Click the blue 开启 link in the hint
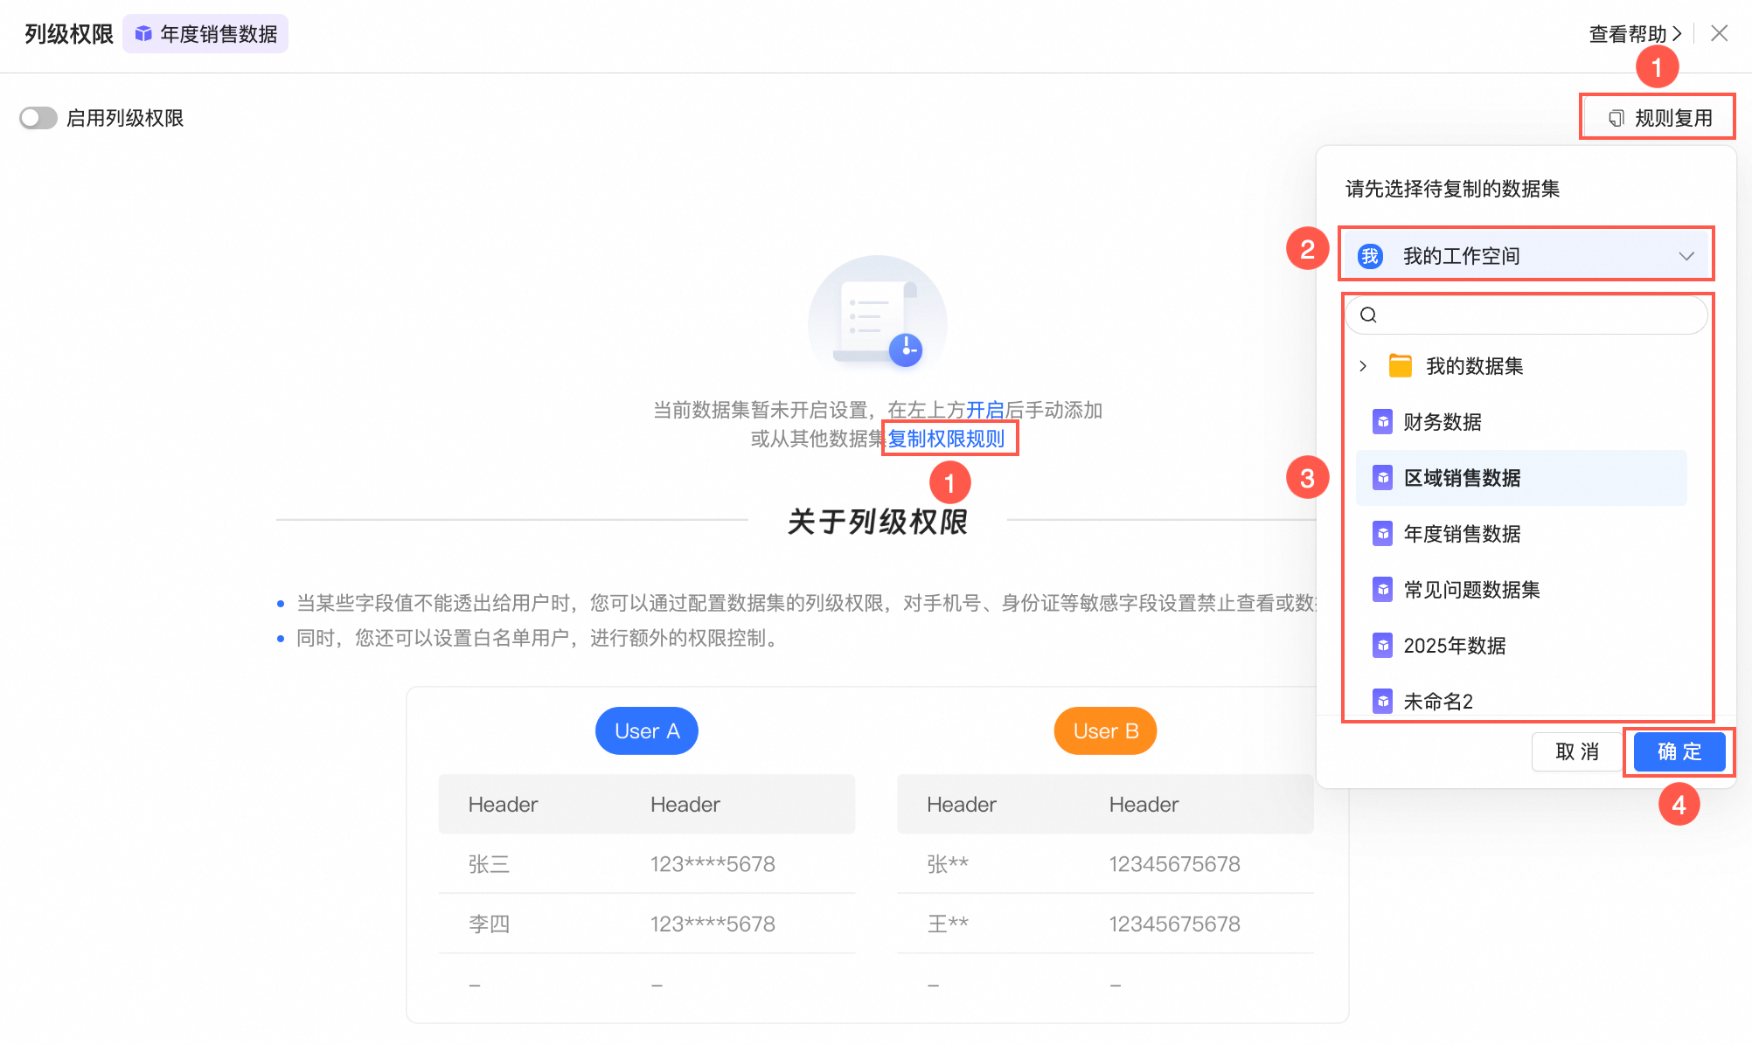1752x1045 pixels. [984, 410]
